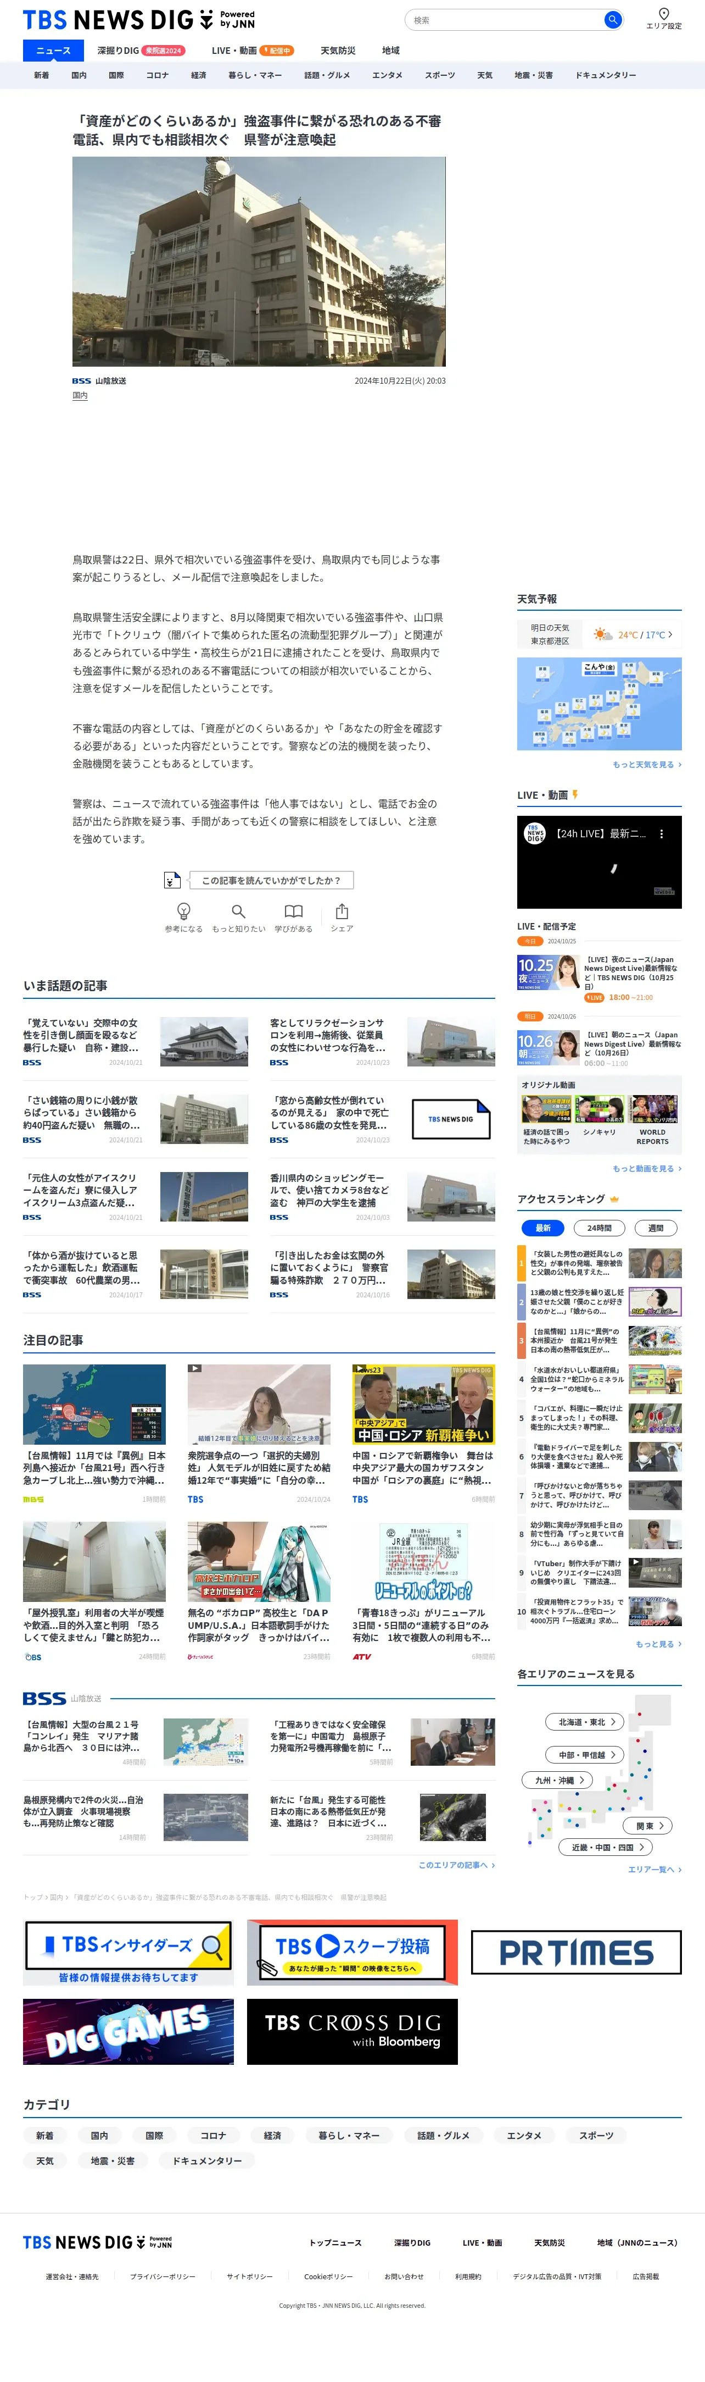Viewport: 705px width, 2382px height.
Task: Select the 24時間 ranking filter
Action: tap(598, 1228)
